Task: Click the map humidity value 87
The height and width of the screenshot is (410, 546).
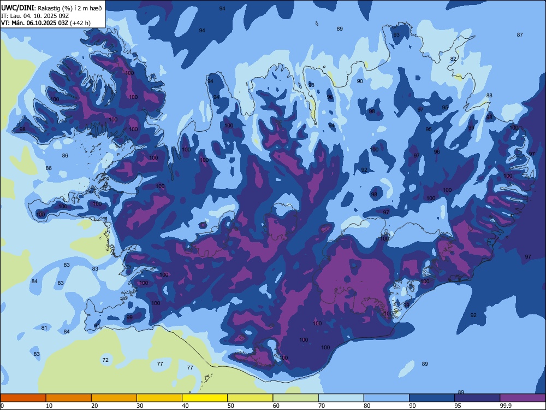Action: click(520, 35)
